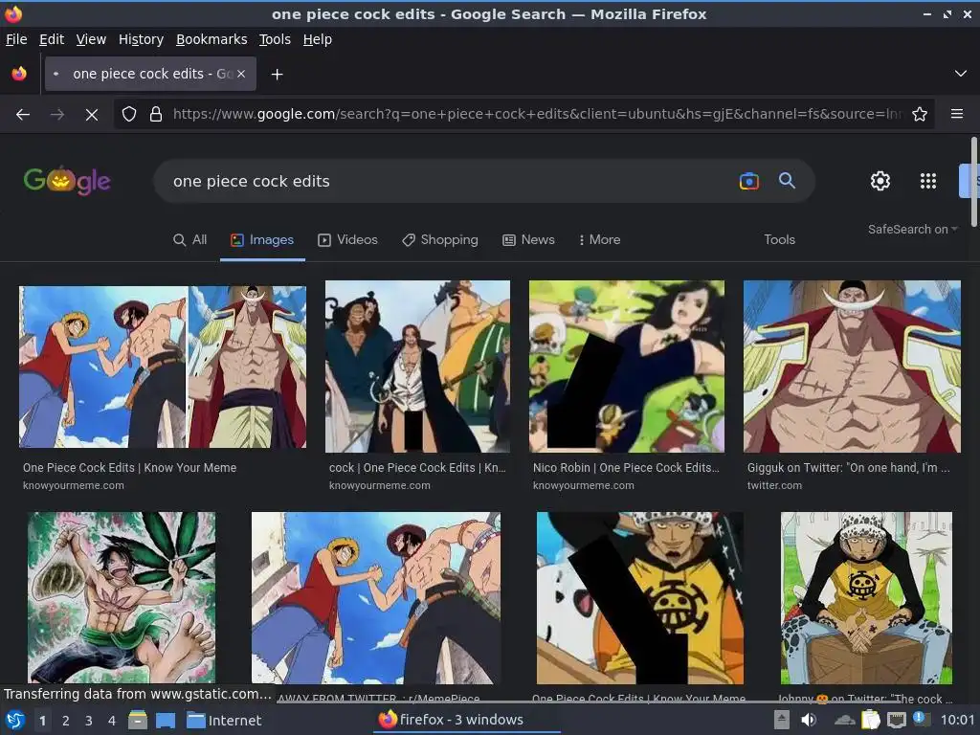Click the clock showing 10:01
Image resolution: width=980 pixels, height=735 pixels.
pyautogui.click(x=957, y=721)
